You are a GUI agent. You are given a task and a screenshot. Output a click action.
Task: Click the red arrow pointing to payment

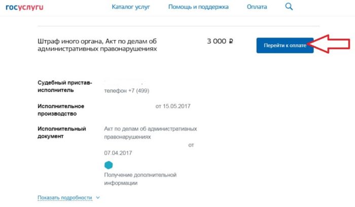coord(330,44)
